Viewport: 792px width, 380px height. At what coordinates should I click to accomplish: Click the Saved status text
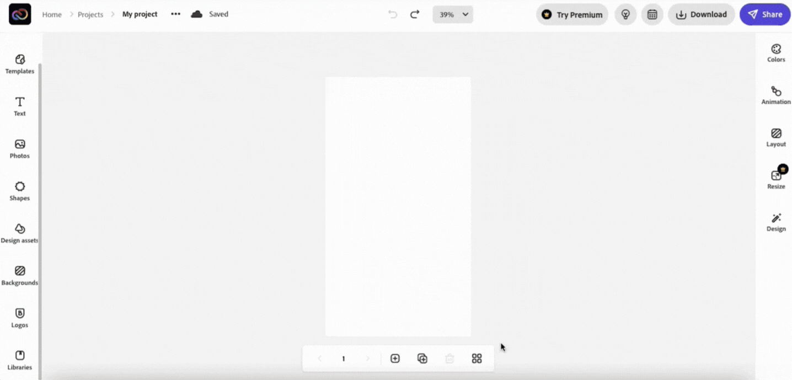coord(218,14)
